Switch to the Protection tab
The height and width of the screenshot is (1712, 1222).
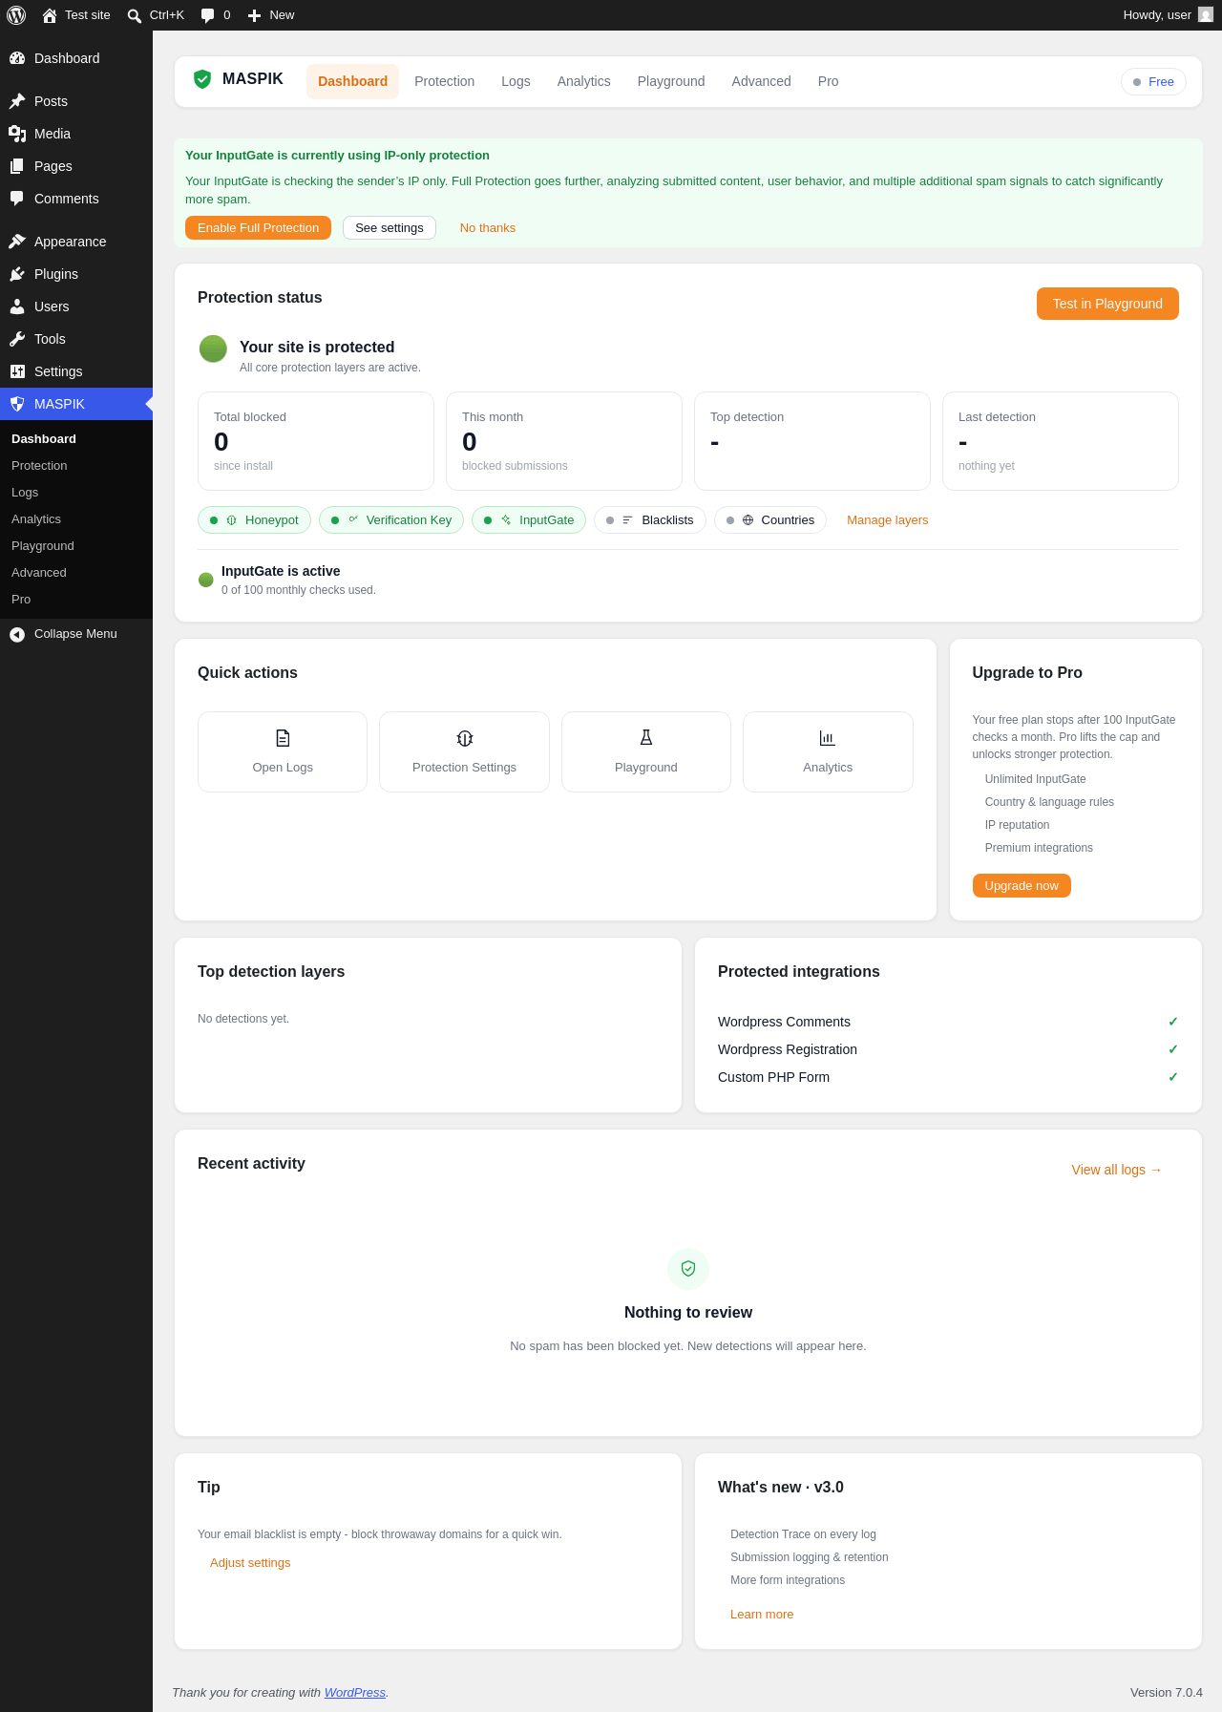click(445, 81)
